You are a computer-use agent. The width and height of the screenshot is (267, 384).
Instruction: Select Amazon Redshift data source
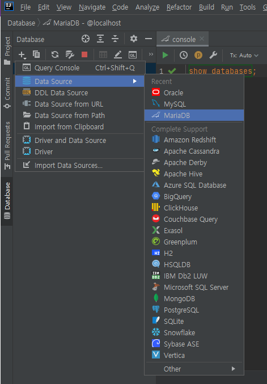click(194, 140)
